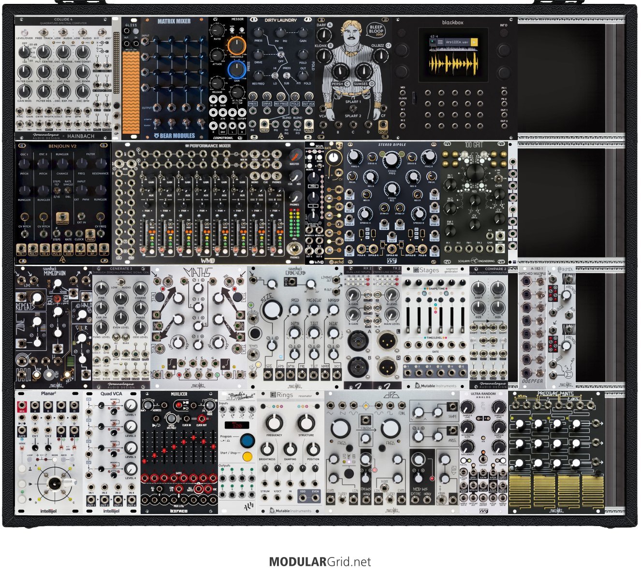Click the XLR input A connector on RX 2
Screen dimensions: 641x572
coord(357,340)
